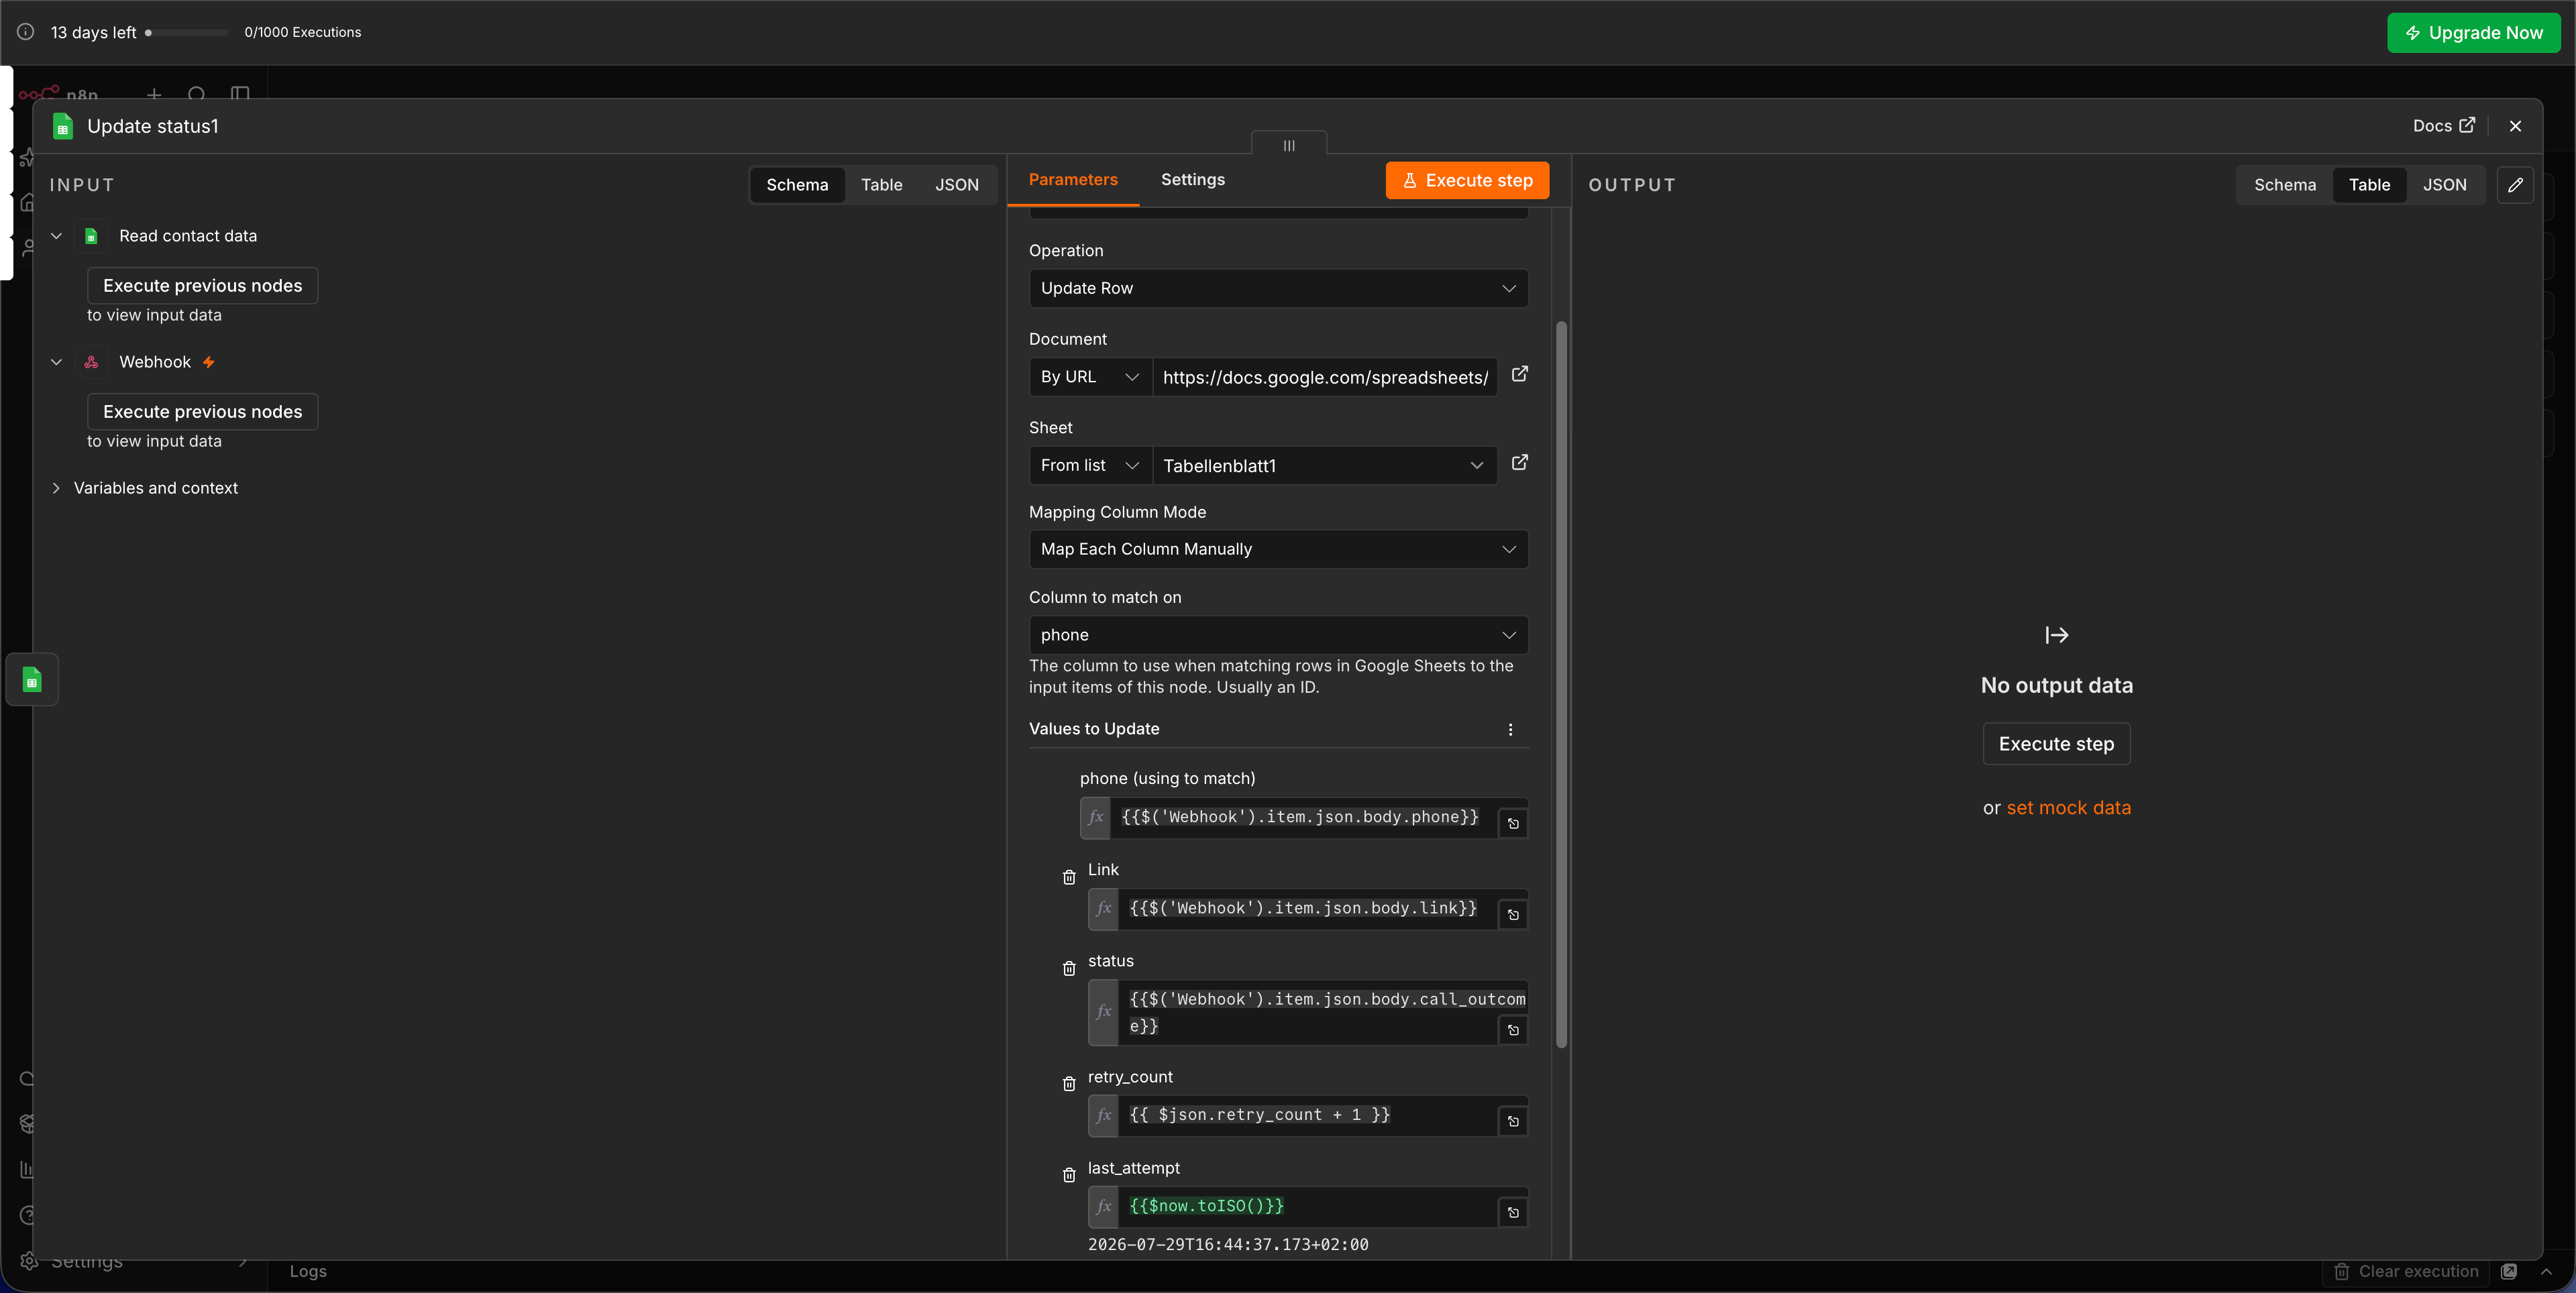This screenshot has width=2576, height=1293.
Task: Click Docs link
Action: 2443,125
